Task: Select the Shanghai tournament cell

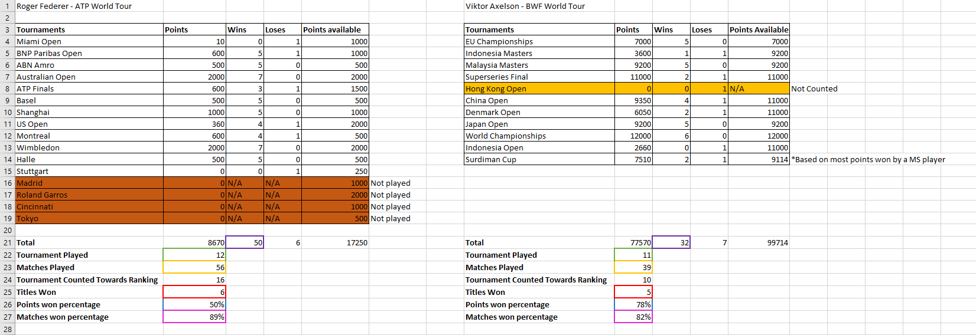Action: (x=89, y=112)
